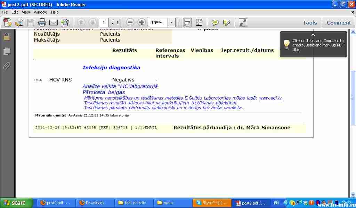This screenshot has height=208, width=356.
Task: Open fotki na zaliv taskbar folder
Action: click(x=134, y=203)
